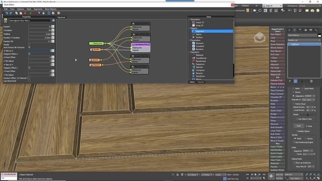Select the Segment item in Objects list
322x181 pixels.
212,31
